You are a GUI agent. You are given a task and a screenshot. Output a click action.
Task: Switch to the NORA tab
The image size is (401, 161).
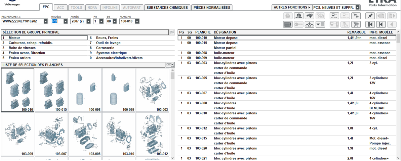[92, 8]
